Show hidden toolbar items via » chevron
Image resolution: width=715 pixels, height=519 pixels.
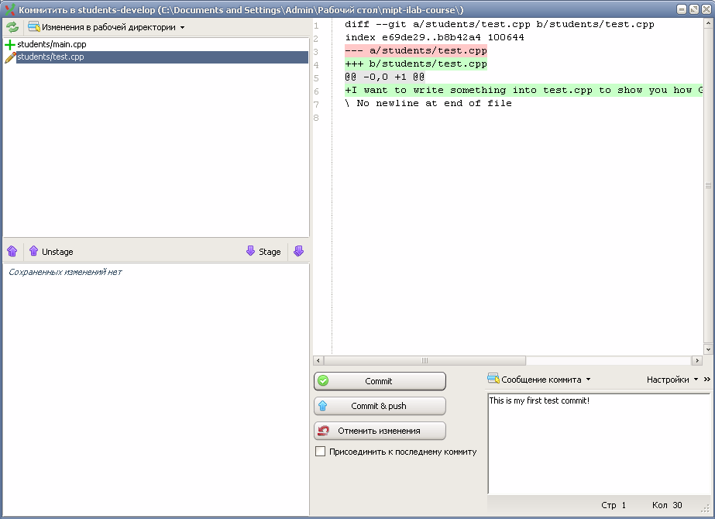[x=706, y=380]
